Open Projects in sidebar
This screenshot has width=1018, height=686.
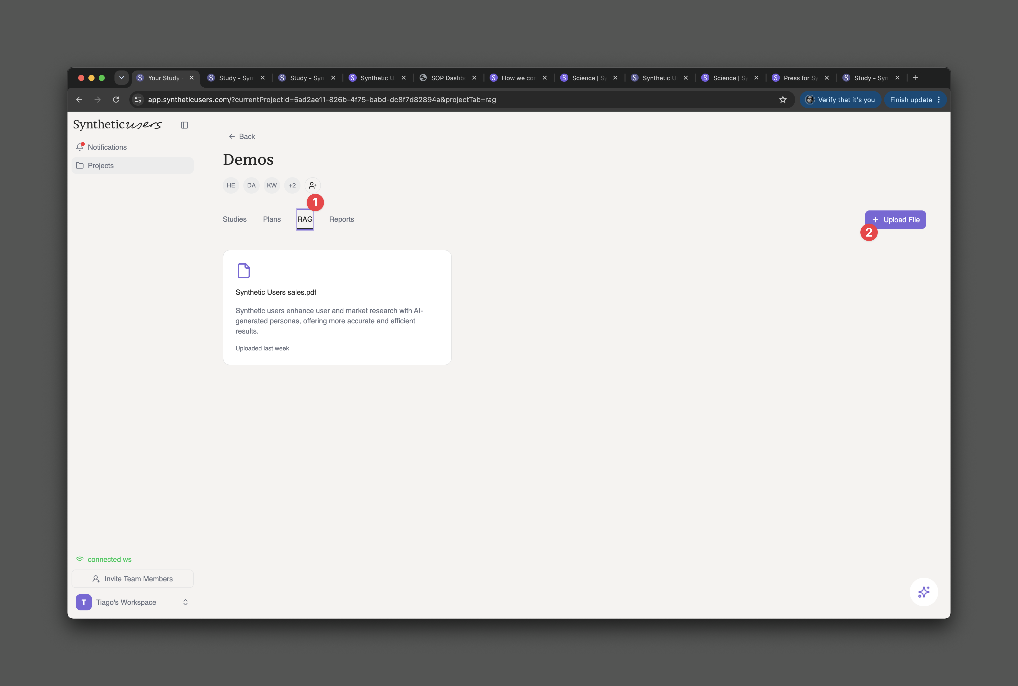click(x=133, y=165)
